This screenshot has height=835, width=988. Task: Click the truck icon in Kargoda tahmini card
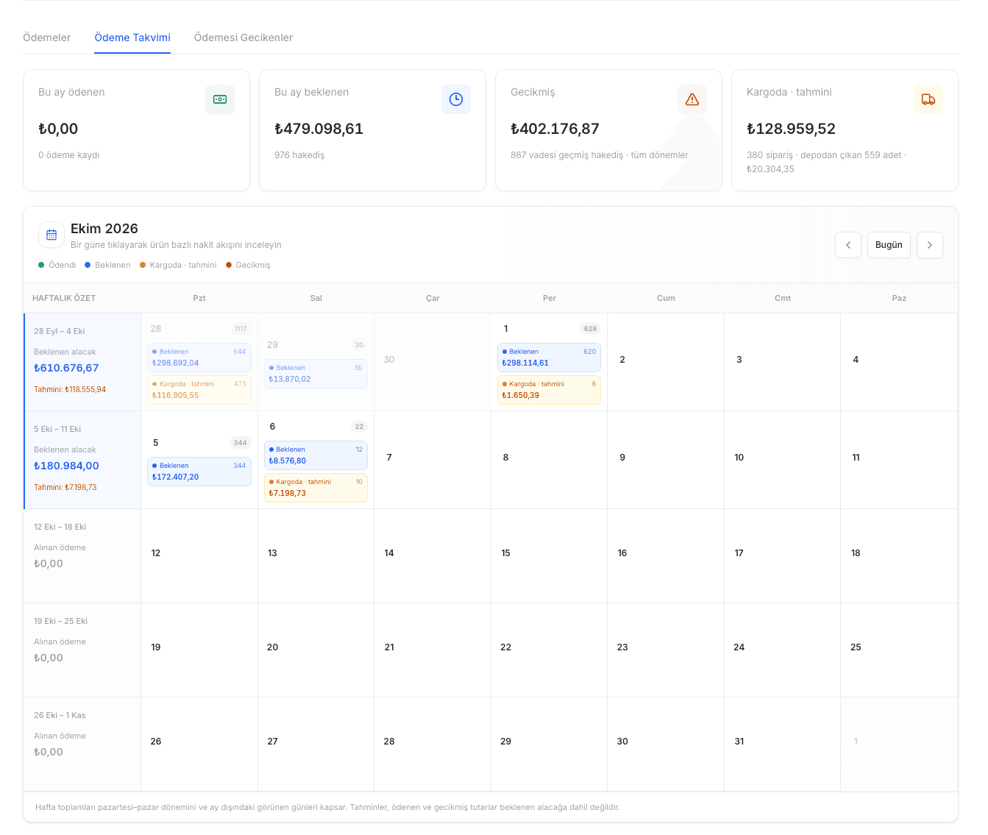tap(928, 99)
